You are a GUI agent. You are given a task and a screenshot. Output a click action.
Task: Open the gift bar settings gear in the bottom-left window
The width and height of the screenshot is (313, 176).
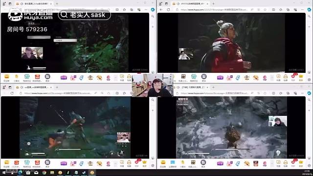153,165
